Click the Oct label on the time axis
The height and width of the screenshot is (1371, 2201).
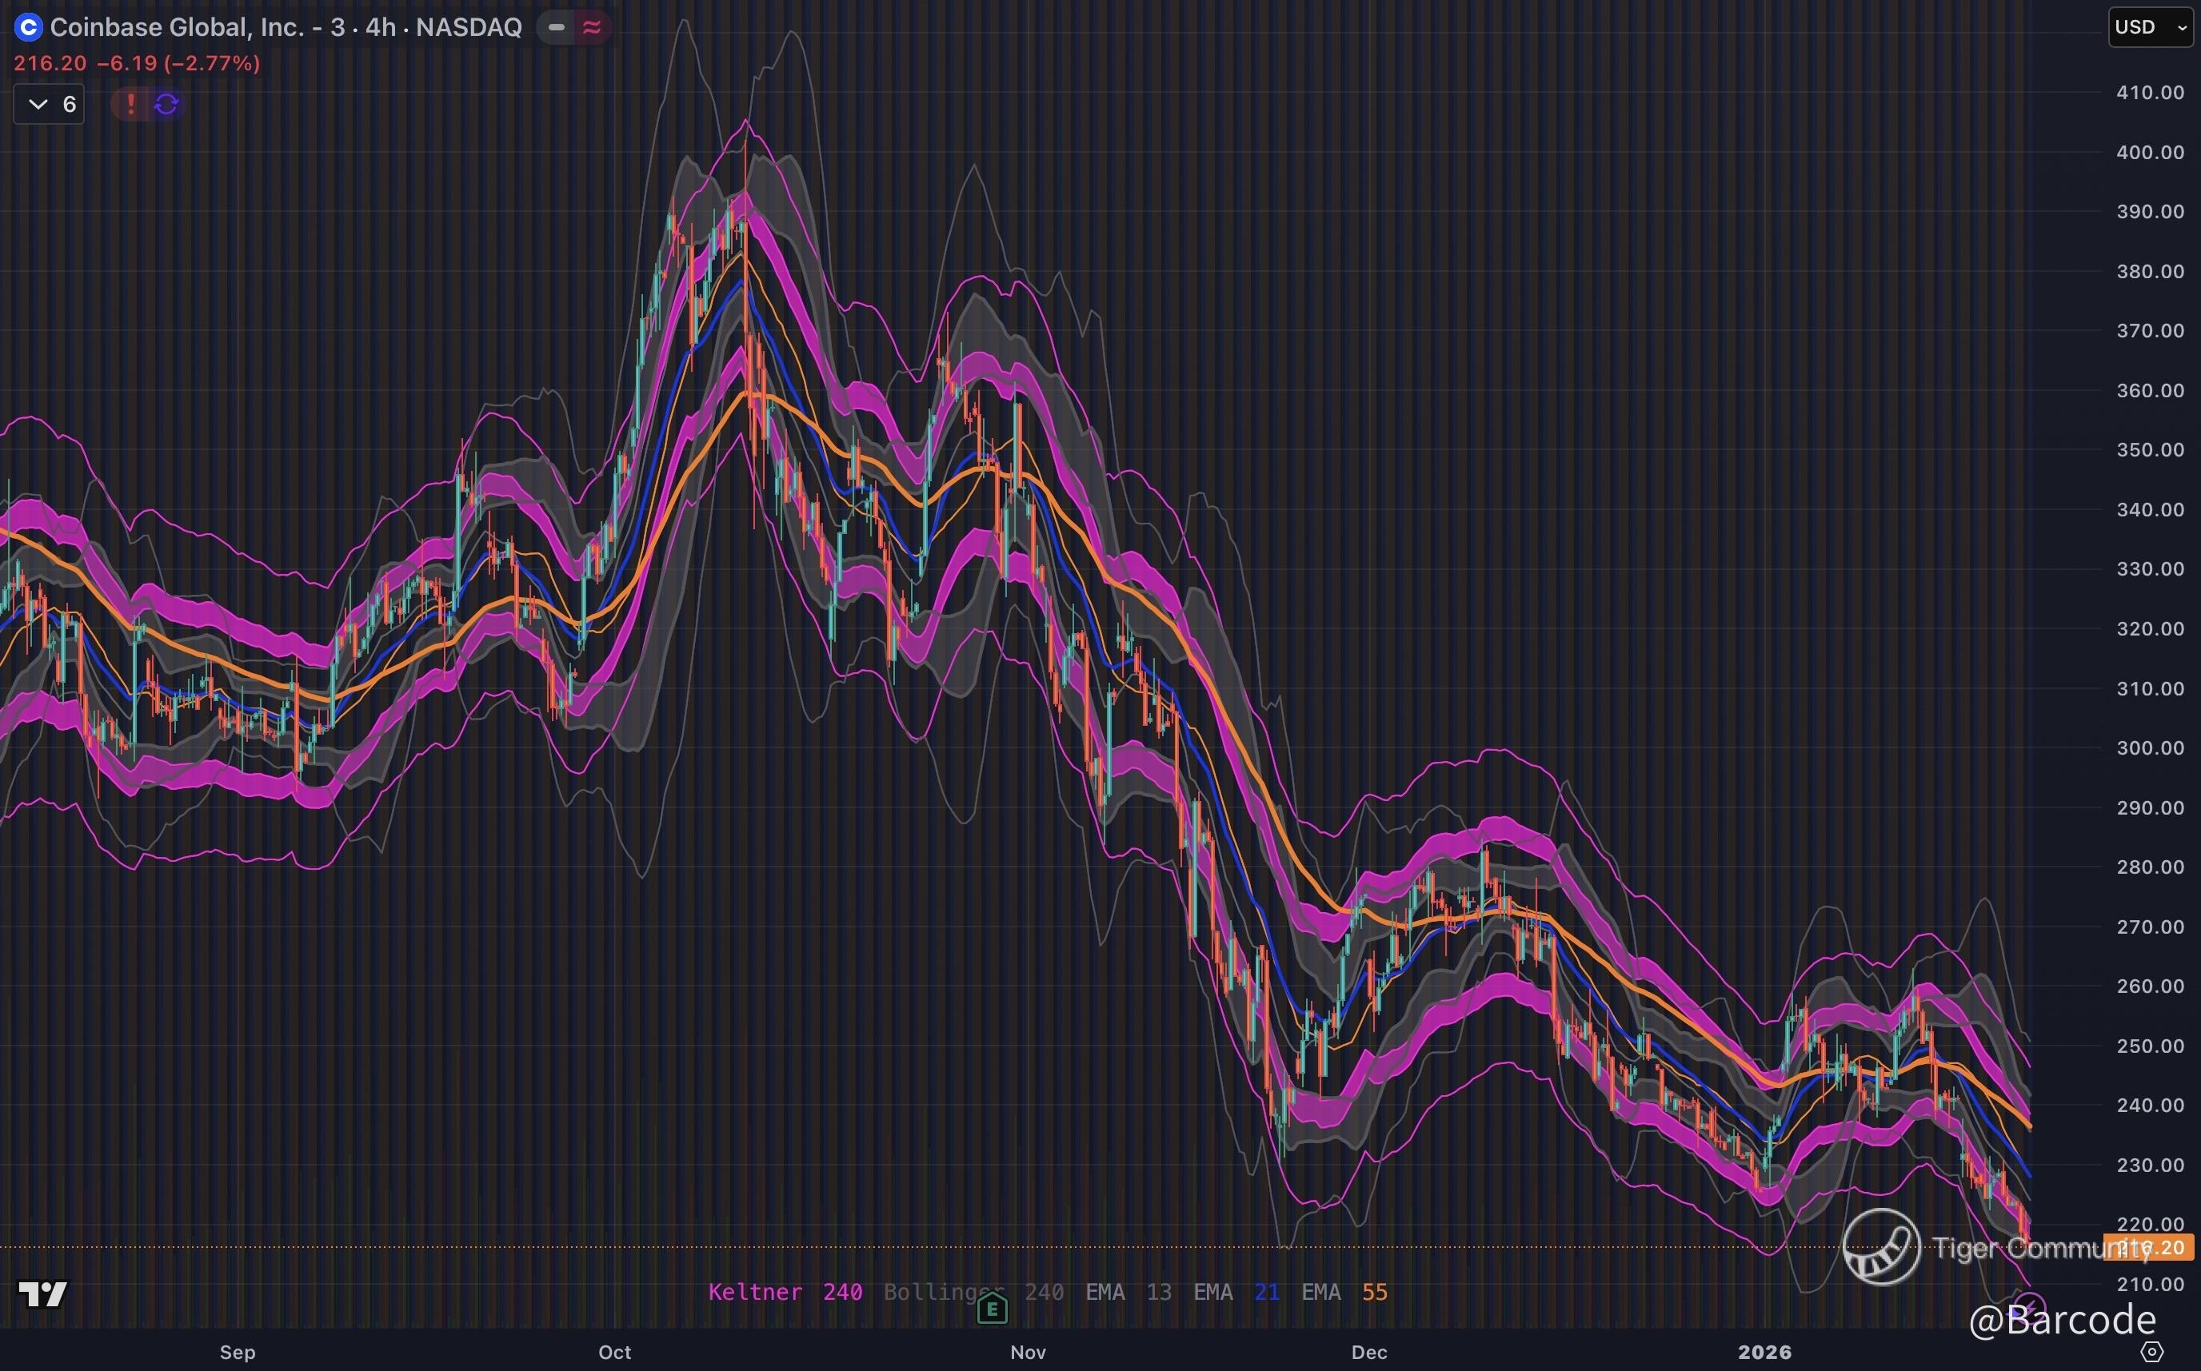[614, 1352]
